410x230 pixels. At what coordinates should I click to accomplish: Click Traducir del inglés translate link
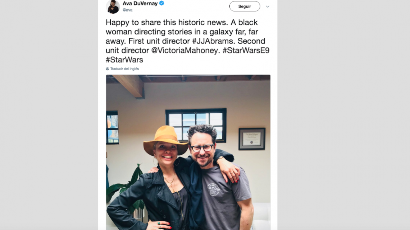coord(124,69)
